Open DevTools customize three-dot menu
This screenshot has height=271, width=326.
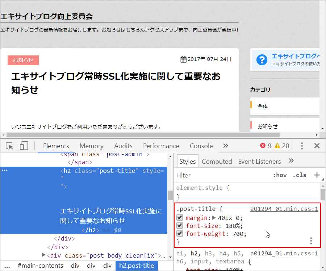302,146
